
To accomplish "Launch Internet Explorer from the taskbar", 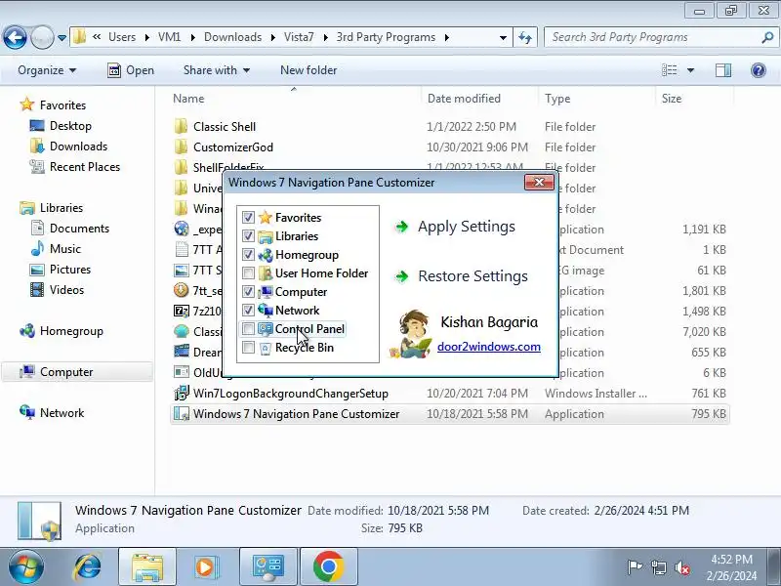I will [x=88, y=566].
